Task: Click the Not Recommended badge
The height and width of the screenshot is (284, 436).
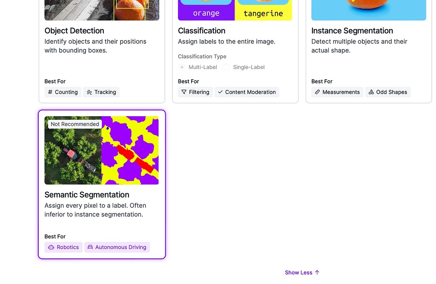Action: 75,124
